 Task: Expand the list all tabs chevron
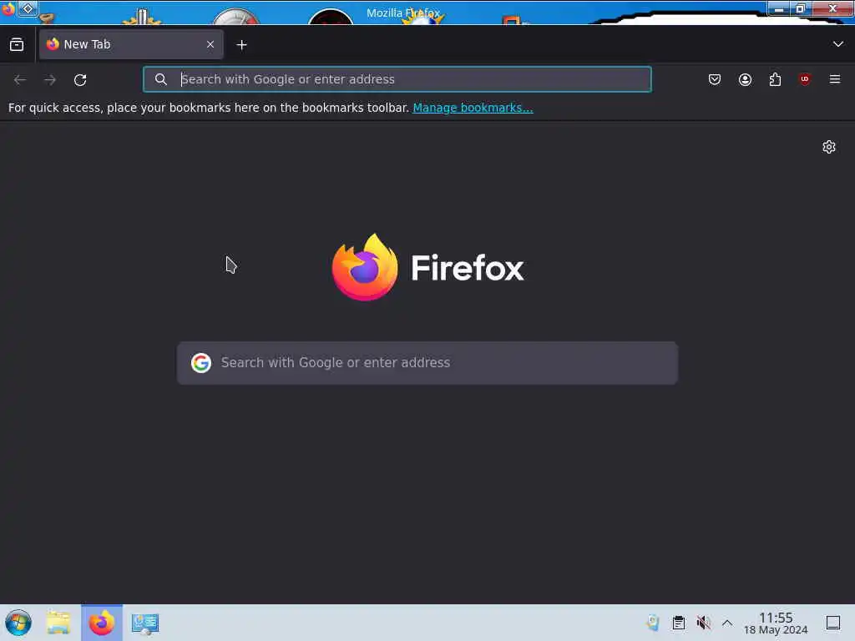coord(838,44)
